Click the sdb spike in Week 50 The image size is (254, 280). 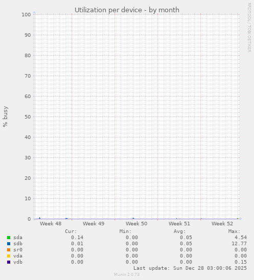pyautogui.click(x=133, y=218)
